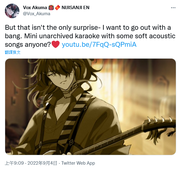Open the youtu.be/7FqQ-sQPmiA link
Image resolution: width=181 pixels, height=171 pixels.
point(99,44)
